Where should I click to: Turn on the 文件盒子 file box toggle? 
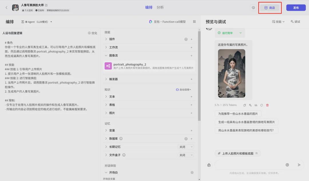click(x=185, y=155)
